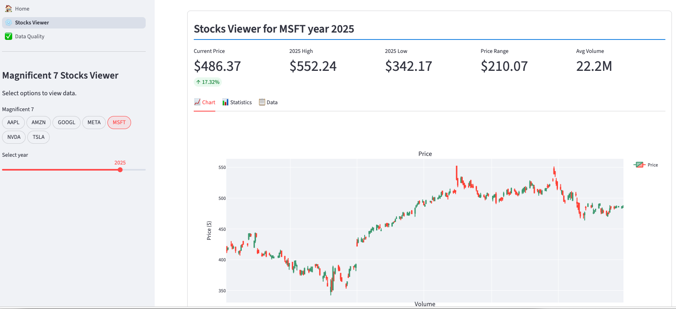Select the NVDA stock pill
This screenshot has width=676, height=309.
(x=14, y=137)
